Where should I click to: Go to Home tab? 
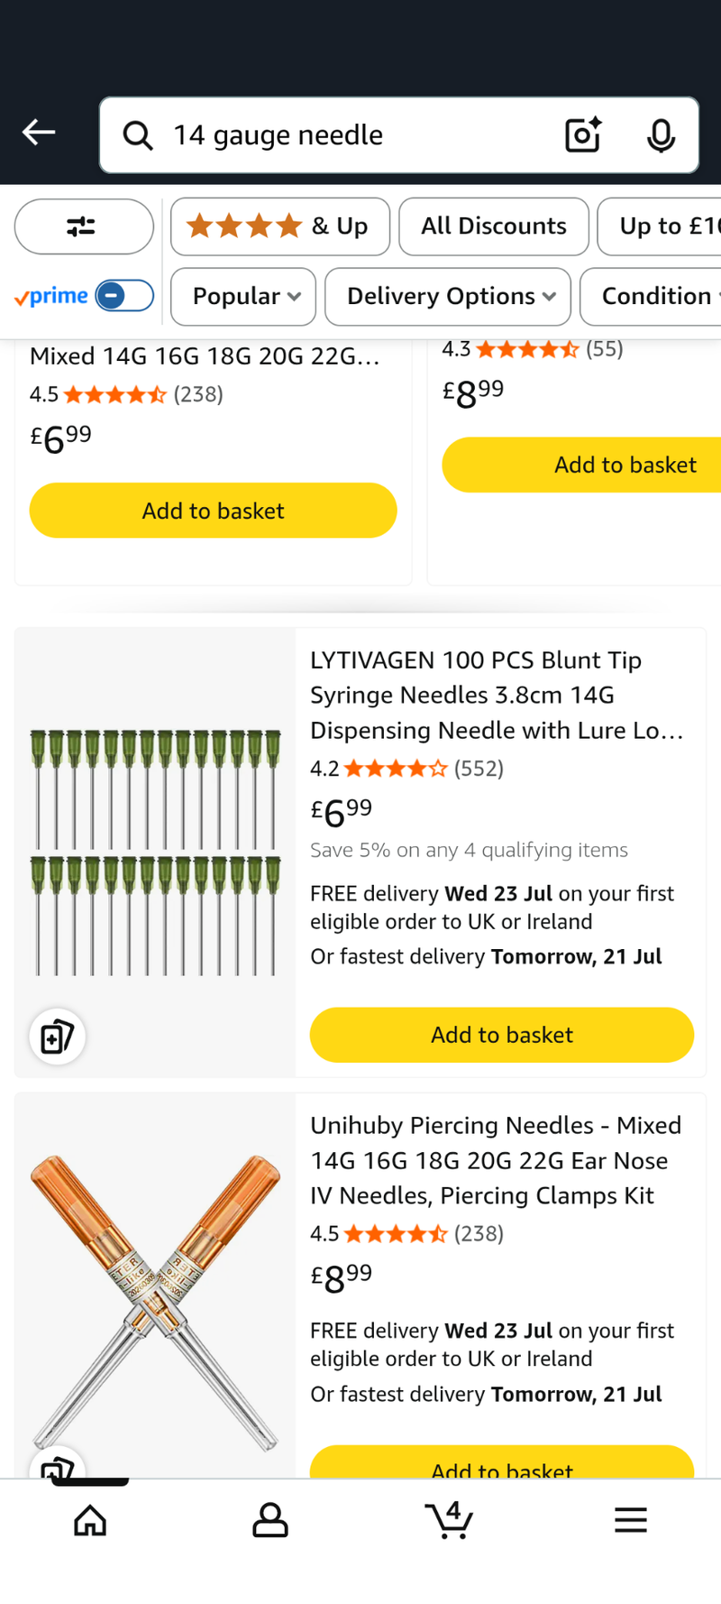[x=90, y=1520]
